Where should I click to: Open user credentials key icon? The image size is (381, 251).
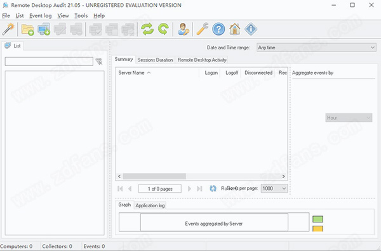pos(184,29)
